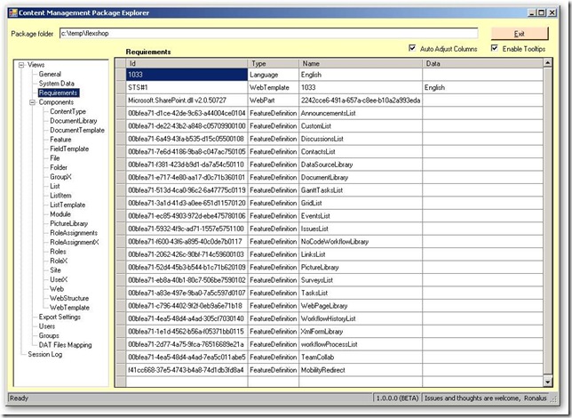Open Export Settings view

point(60,317)
